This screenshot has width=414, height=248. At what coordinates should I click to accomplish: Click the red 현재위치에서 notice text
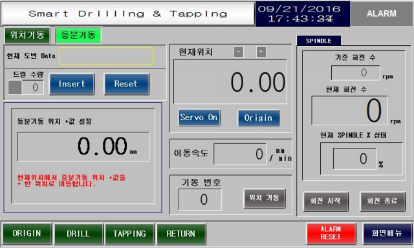pyautogui.click(x=71, y=181)
